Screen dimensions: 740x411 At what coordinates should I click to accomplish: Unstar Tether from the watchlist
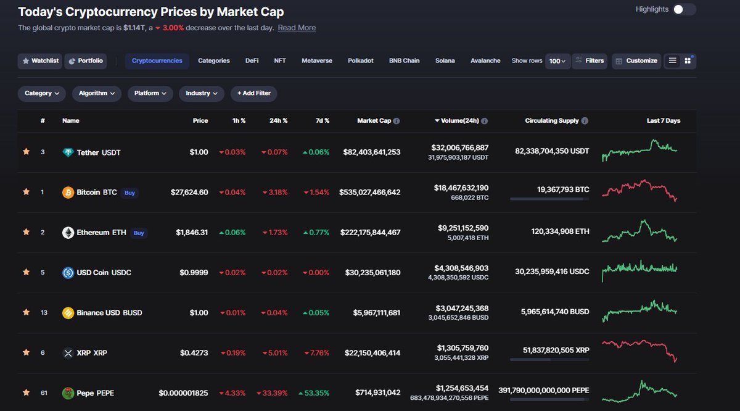click(26, 152)
